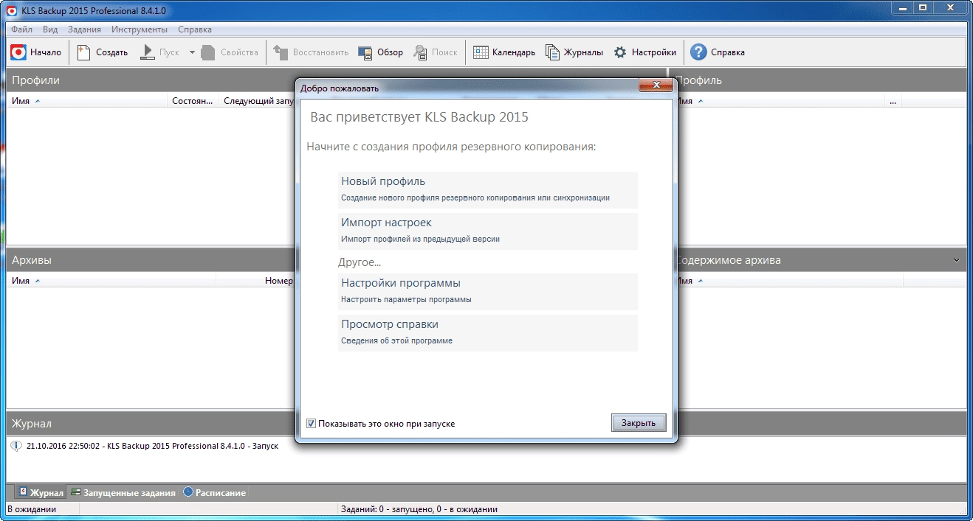Open the Справка menu in menu bar
This screenshot has width=973, height=521.
[x=194, y=29]
